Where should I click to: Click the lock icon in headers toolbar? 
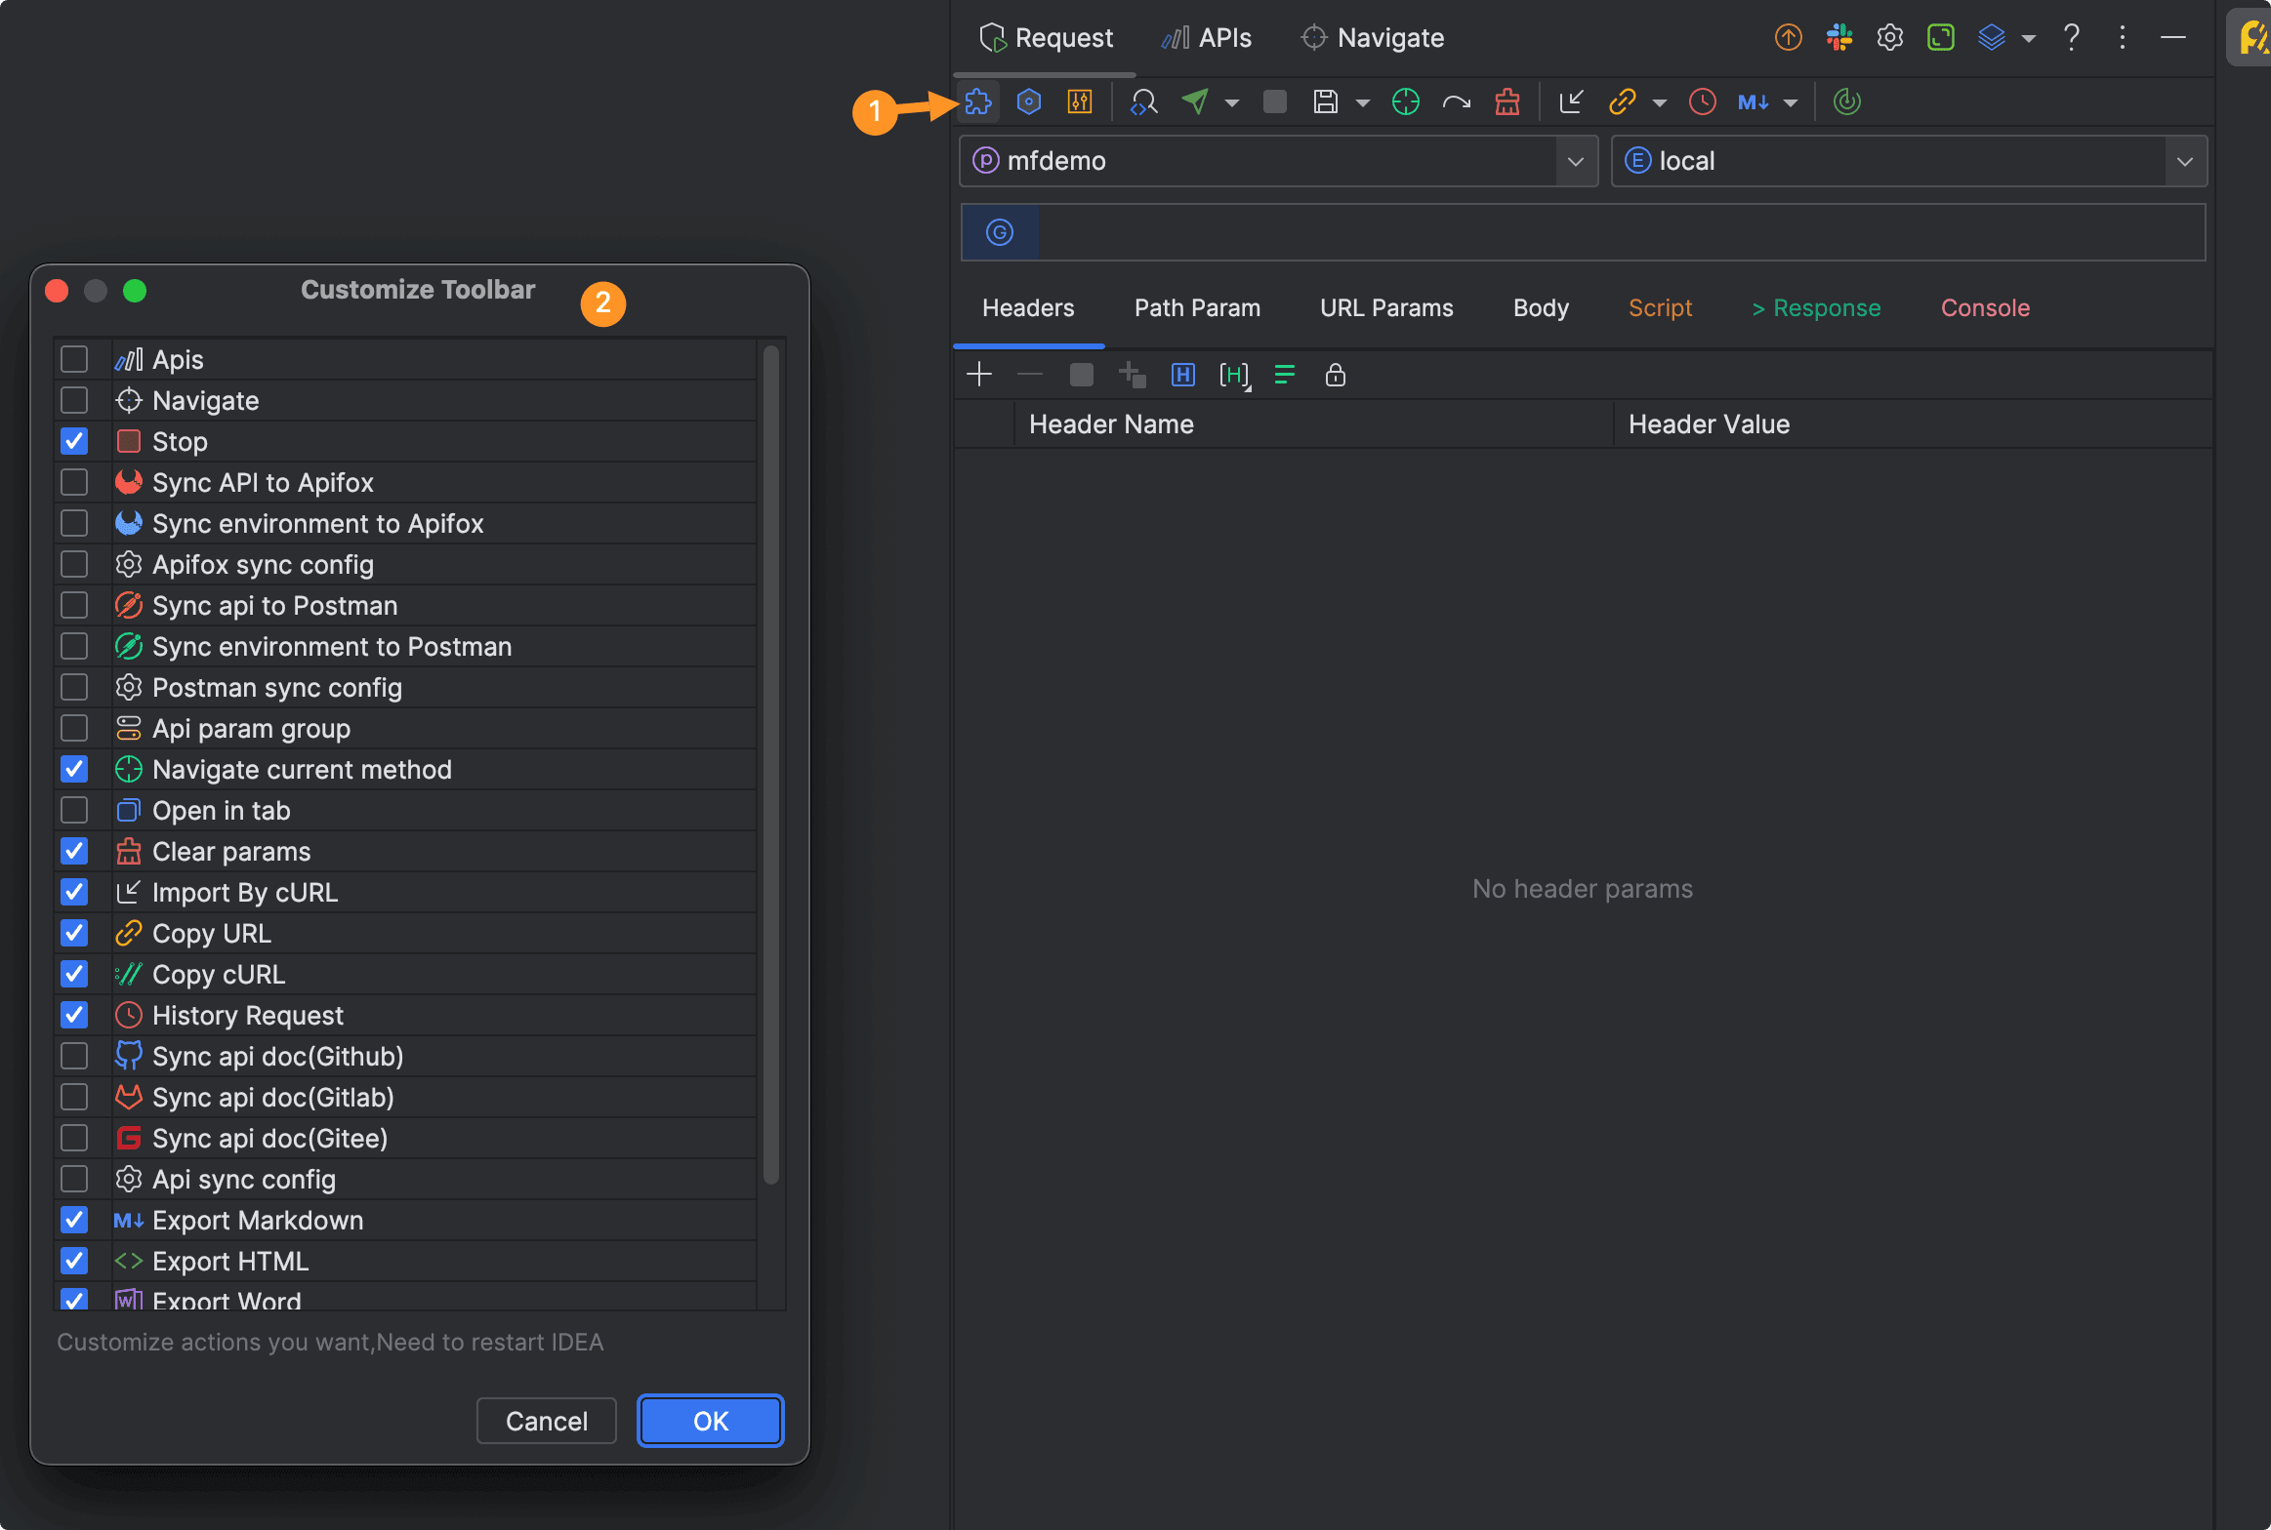(x=1335, y=375)
